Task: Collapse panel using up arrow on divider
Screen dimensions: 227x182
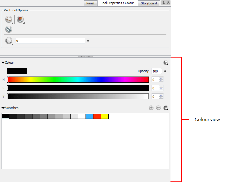Action: (x=81, y=57)
